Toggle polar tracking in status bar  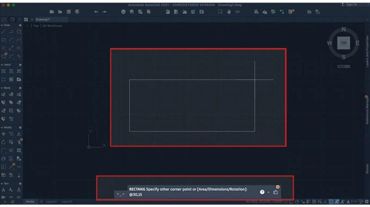click(297, 201)
